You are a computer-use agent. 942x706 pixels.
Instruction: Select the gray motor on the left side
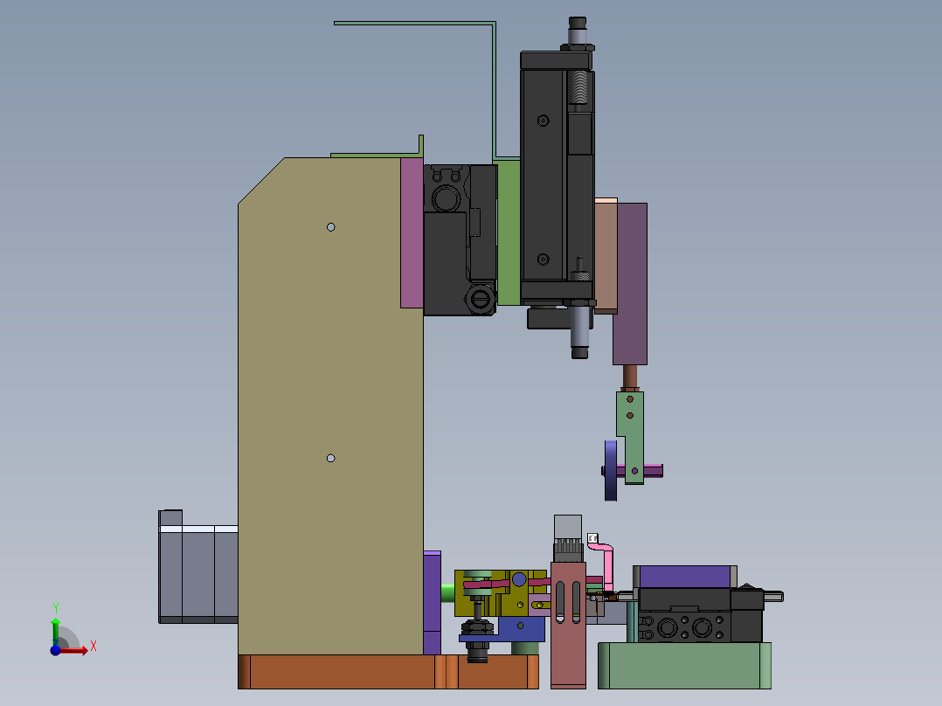[x=197, y=567]
